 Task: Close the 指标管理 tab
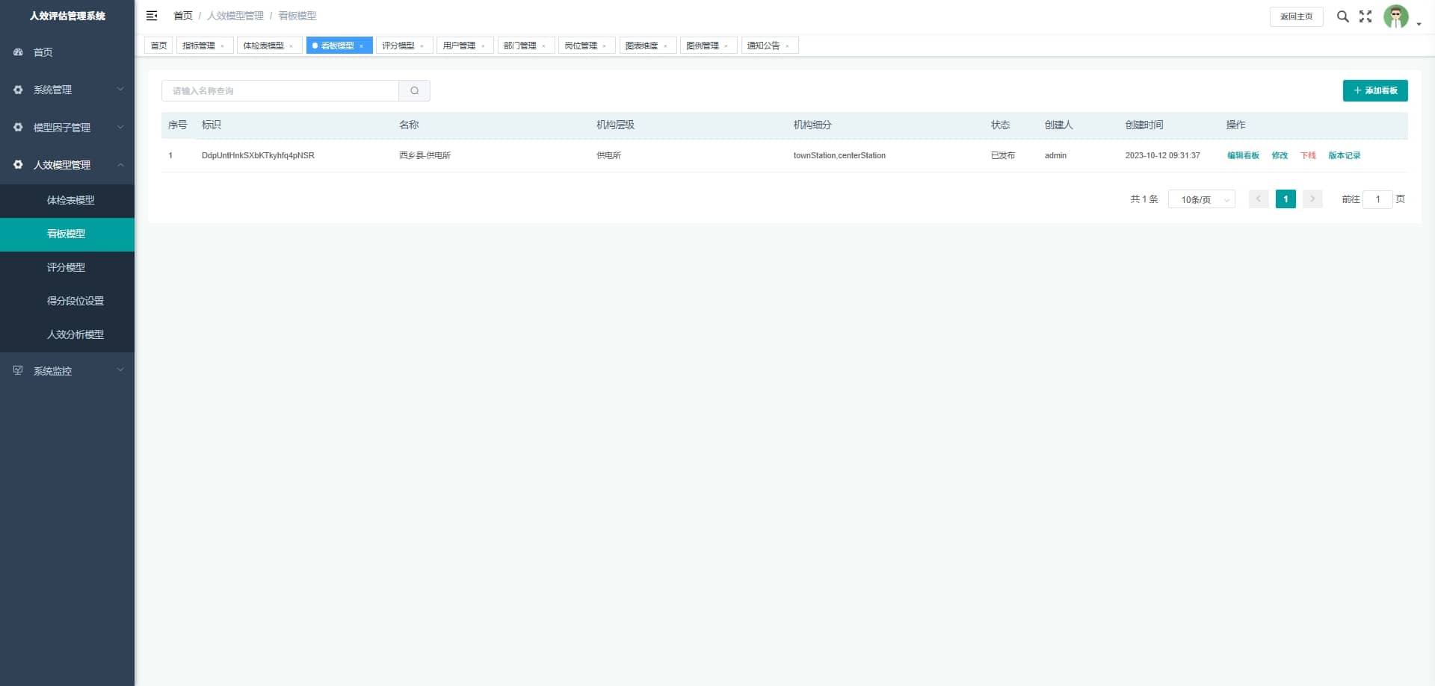(223, 46)
